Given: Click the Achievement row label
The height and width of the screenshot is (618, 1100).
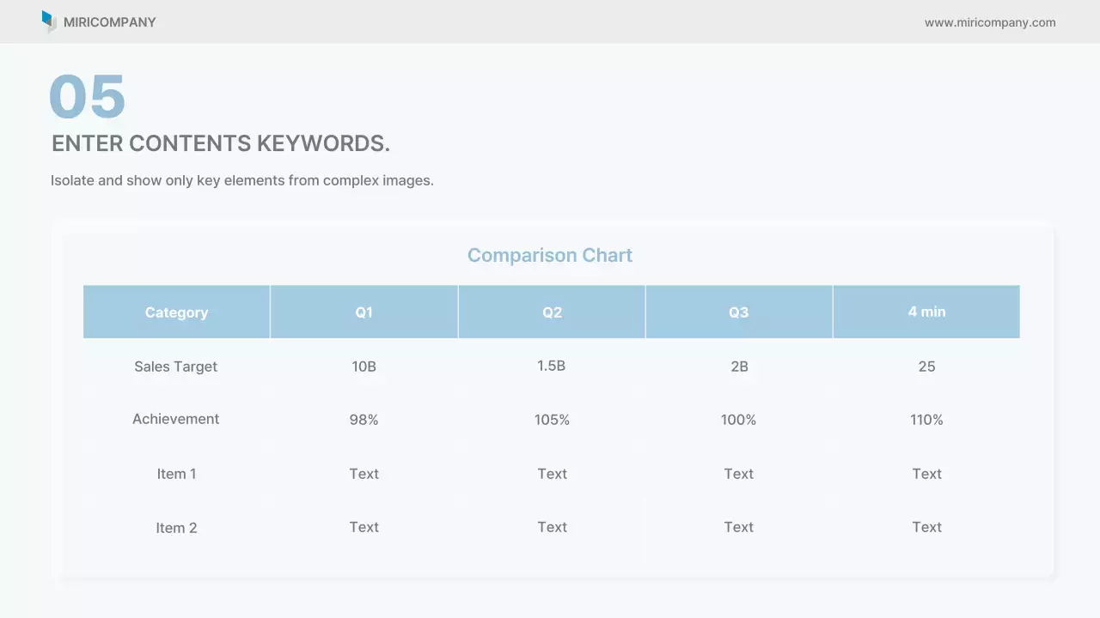Looking at the screenshot, I should point(175,419).
